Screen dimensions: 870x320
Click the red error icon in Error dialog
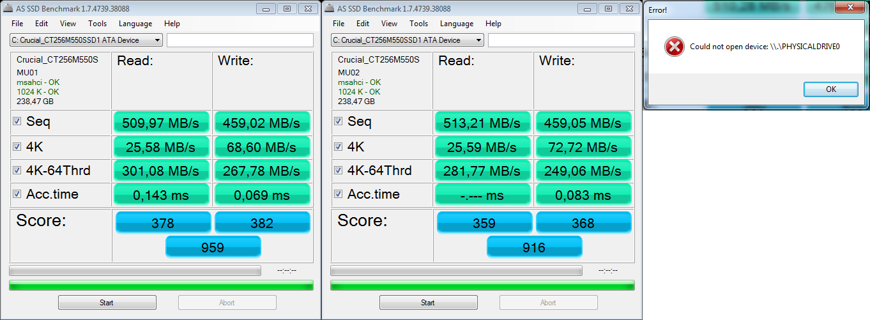673,47
